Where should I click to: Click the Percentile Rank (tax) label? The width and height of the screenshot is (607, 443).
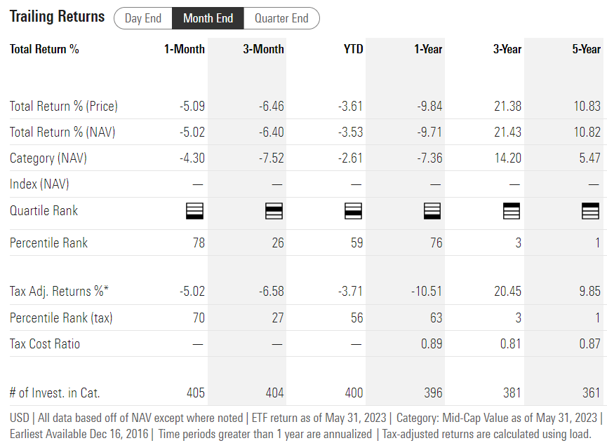coord(61,318)
